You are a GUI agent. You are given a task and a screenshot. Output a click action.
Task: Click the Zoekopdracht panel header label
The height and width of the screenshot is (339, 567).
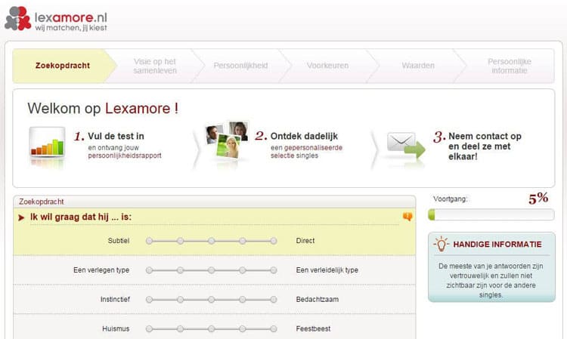click(x=42, y=202)
